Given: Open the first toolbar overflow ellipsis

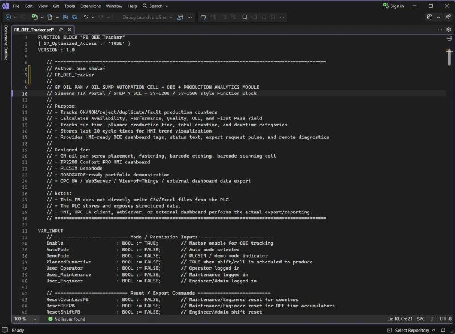Looking at the screenshot, I should [190, 17].
